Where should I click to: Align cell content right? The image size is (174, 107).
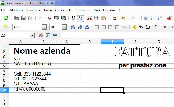111,27
